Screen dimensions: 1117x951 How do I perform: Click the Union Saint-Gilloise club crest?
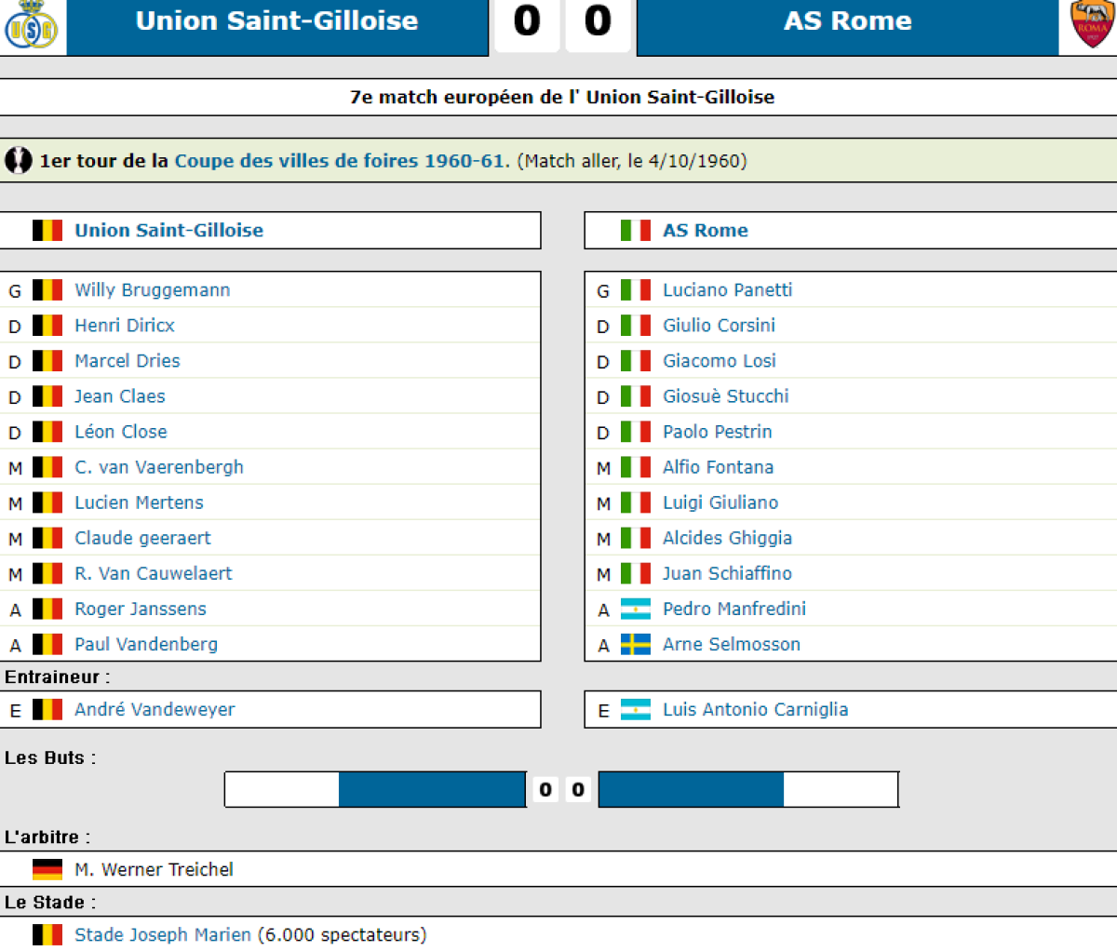pyautogui.click(x=31, y=26)
